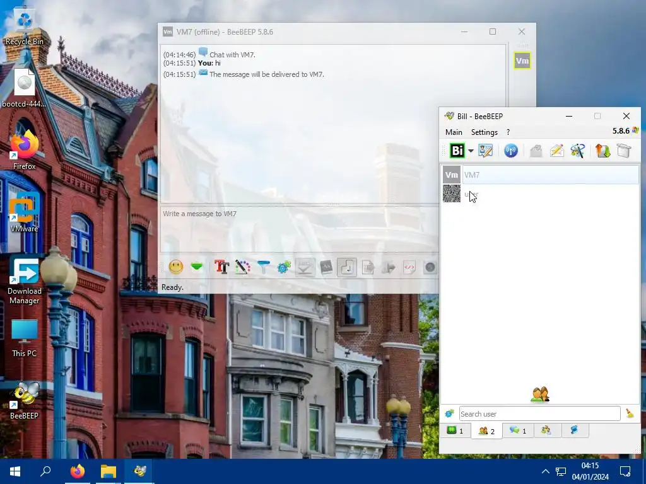Select Download Manager desktop shortcut

[25, 280]
